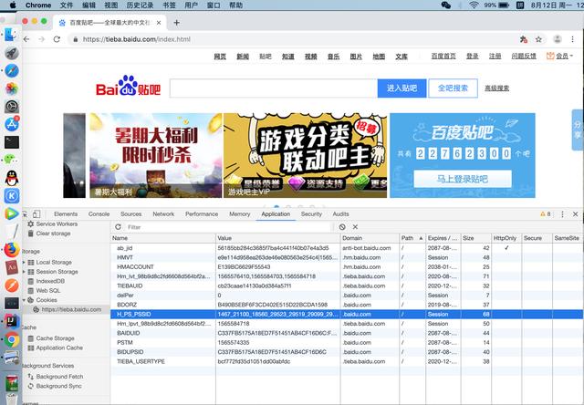584x405 pixels.
Task: Click the address bar URL
Action: (x=137, y=39)
